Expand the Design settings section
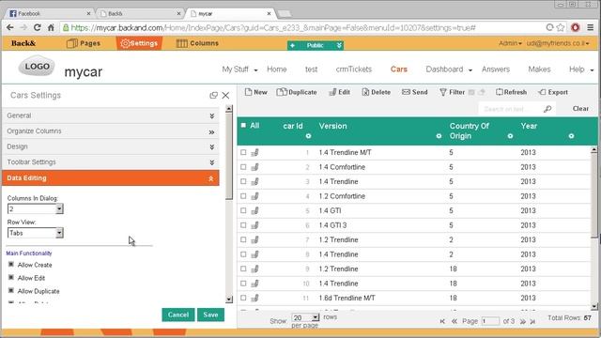This screenshot has height=338, width=601. click(111, 146)
